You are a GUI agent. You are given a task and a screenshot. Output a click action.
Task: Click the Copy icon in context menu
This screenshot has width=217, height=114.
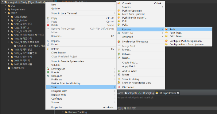point(48,18)
